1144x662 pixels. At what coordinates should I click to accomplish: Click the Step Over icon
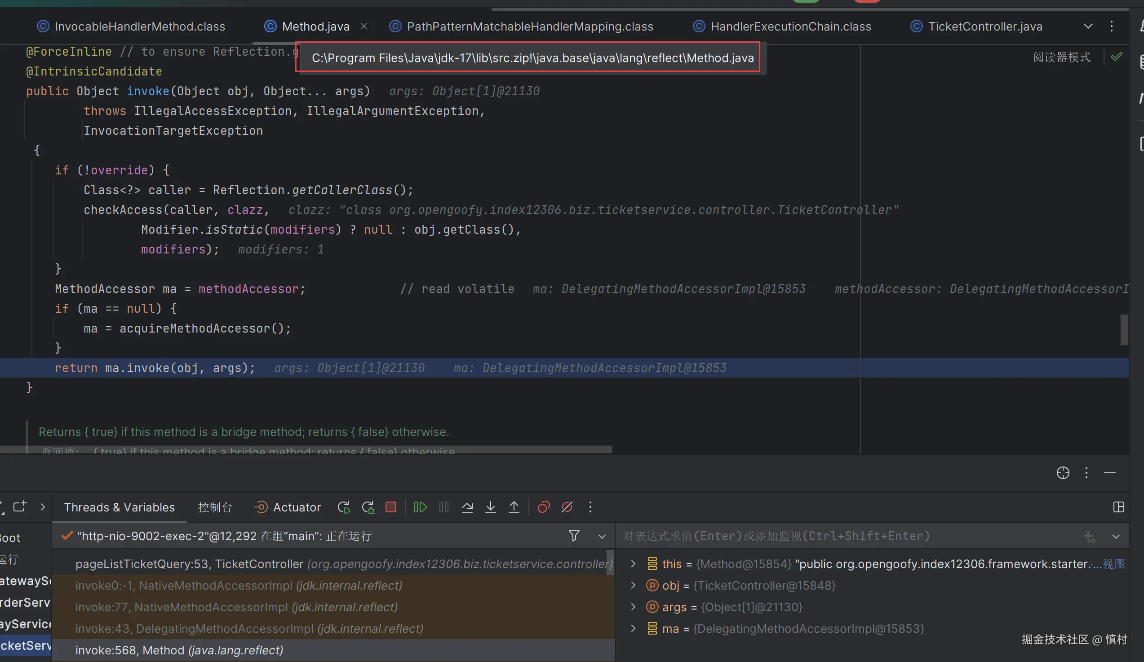click(467, 507)
